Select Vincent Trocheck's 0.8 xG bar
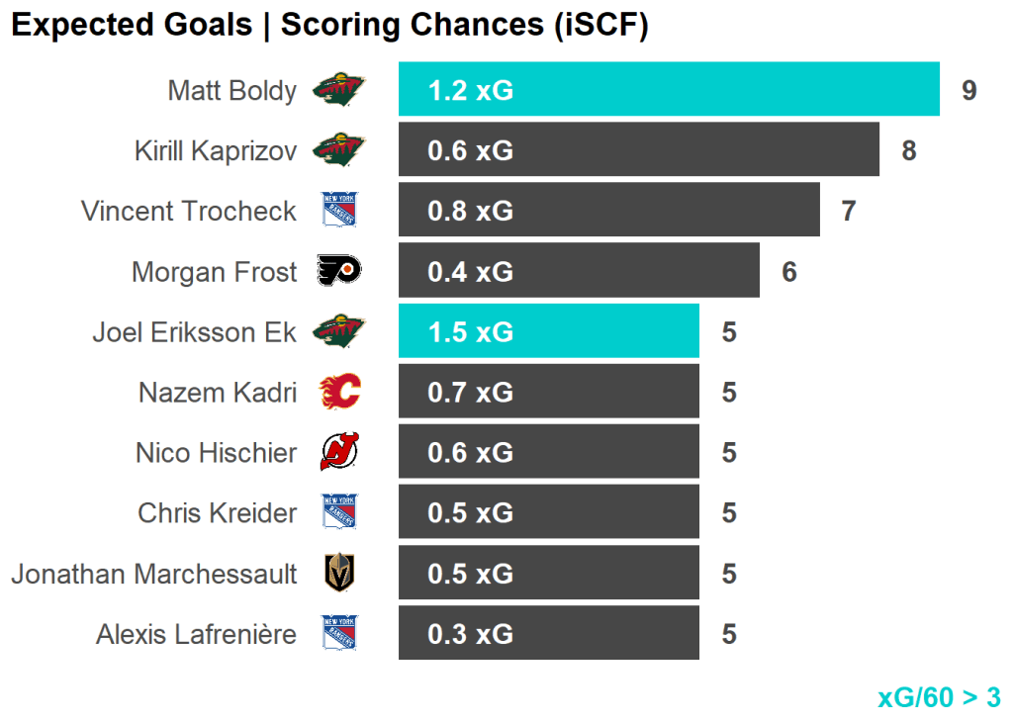The width and height of the screenshot is (1013, 723). pyautogui.click(x=608, y=211)
